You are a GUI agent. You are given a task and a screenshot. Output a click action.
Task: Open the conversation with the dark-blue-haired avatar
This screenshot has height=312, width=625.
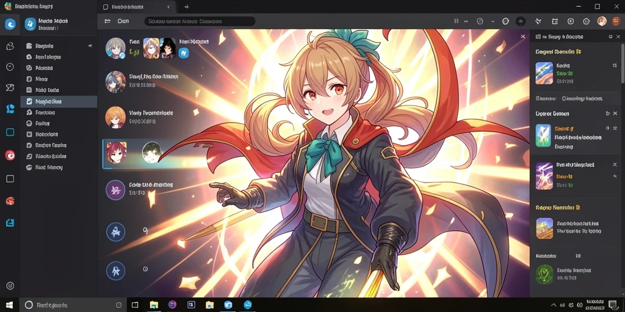pyautogui.click(x=115, y=82)
